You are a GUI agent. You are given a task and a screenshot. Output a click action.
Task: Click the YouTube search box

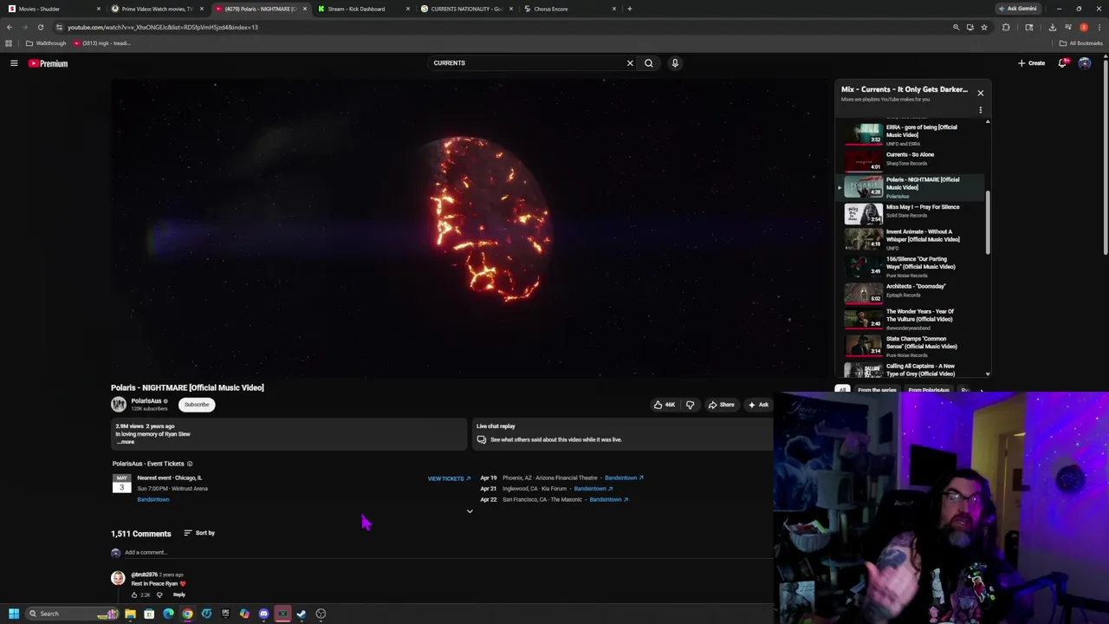[527, 63]
